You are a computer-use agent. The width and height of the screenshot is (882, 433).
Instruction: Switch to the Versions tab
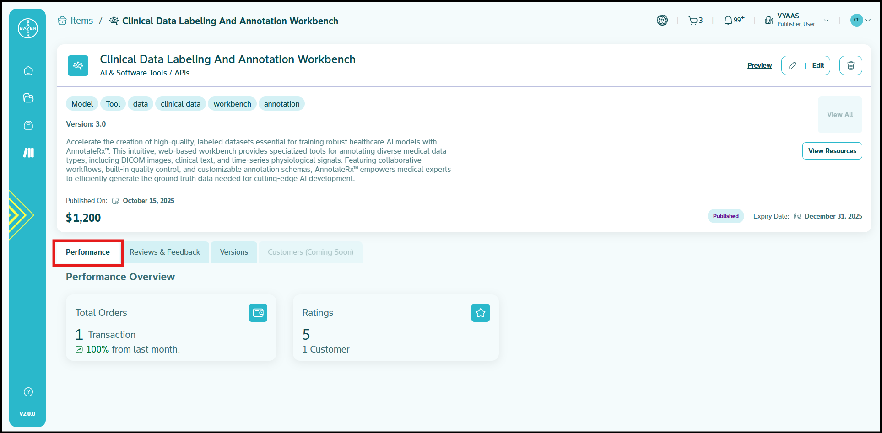[234, 252]
